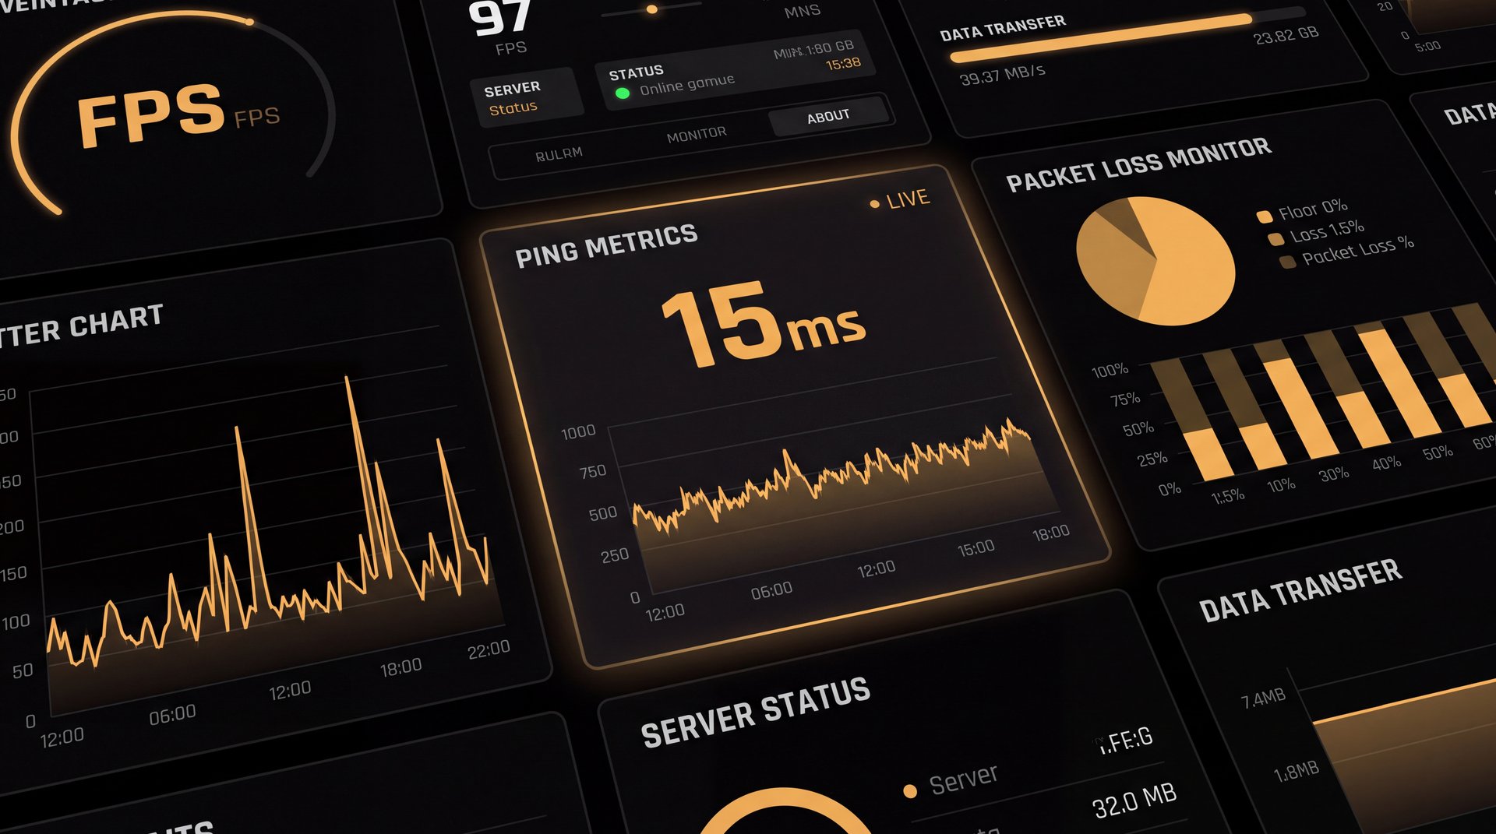This screenshot has width=1496, height=834.
Task: Switch to the ABOUT tab
Action: click(828, 117)
